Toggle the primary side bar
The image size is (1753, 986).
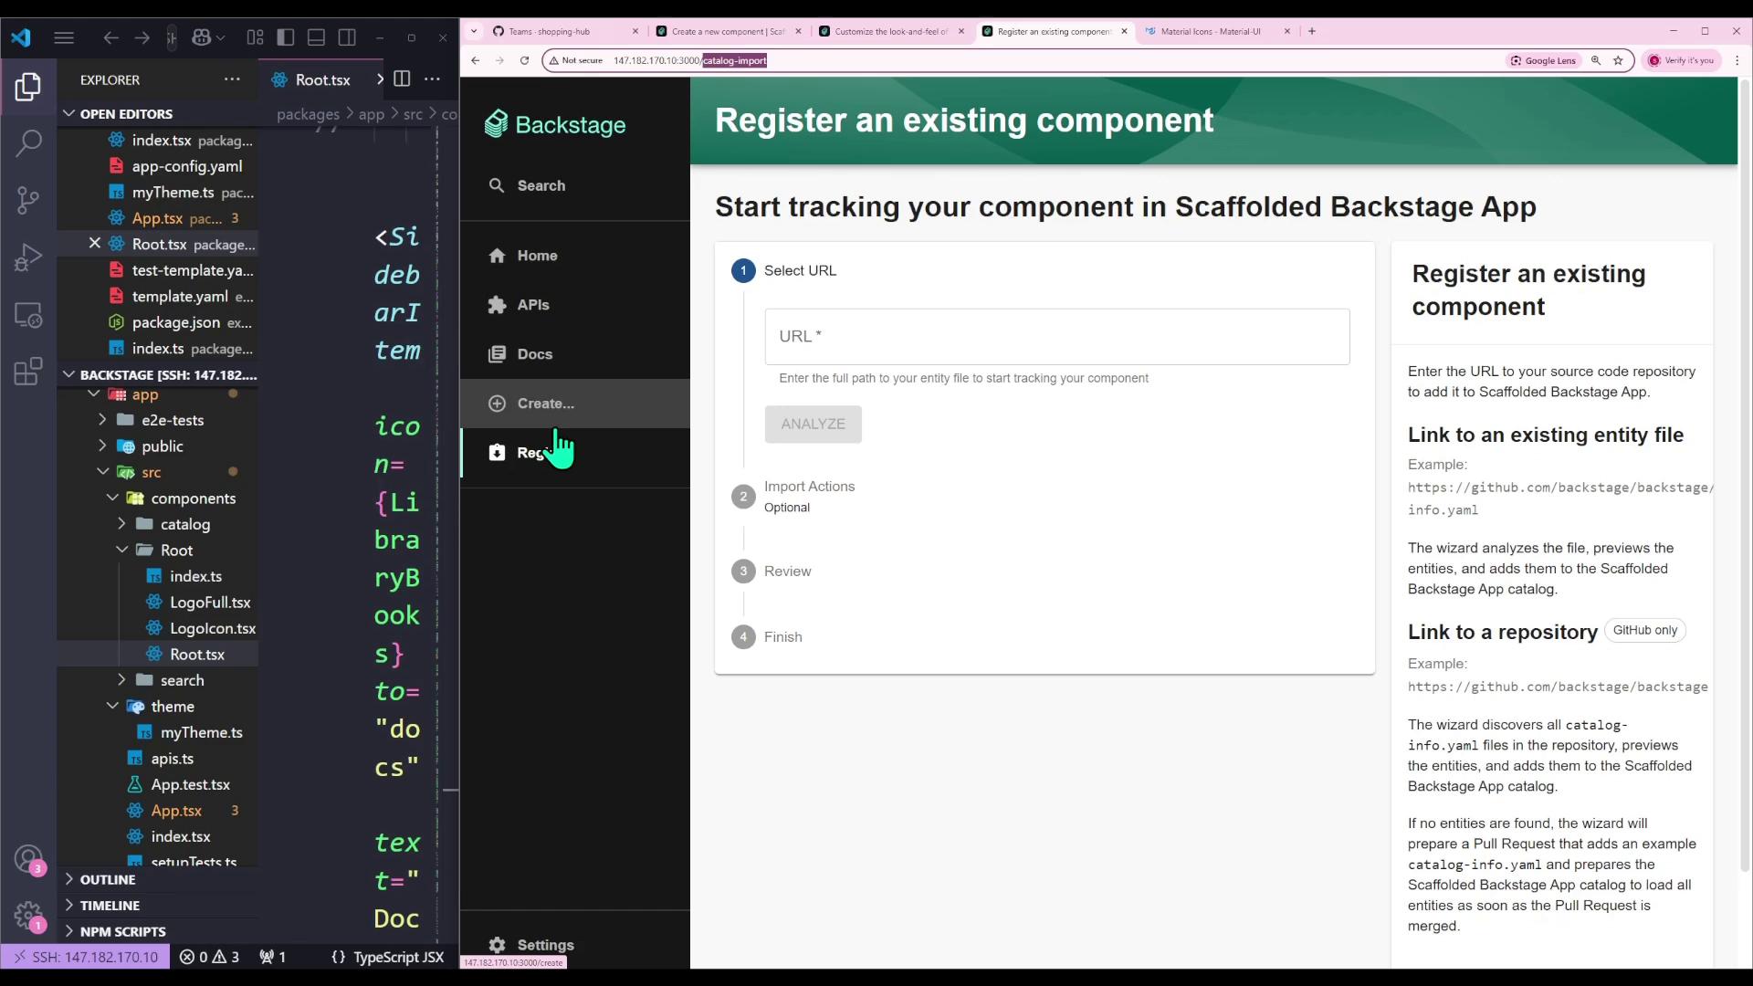(286, 37)
